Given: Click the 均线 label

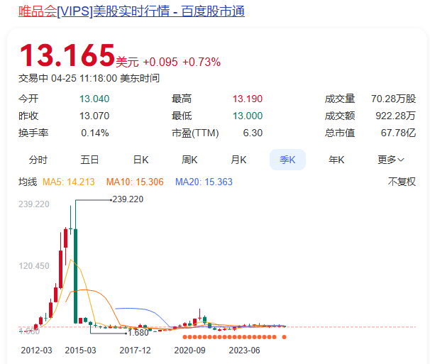Looking at the screenshot, I should pos(28,182).
